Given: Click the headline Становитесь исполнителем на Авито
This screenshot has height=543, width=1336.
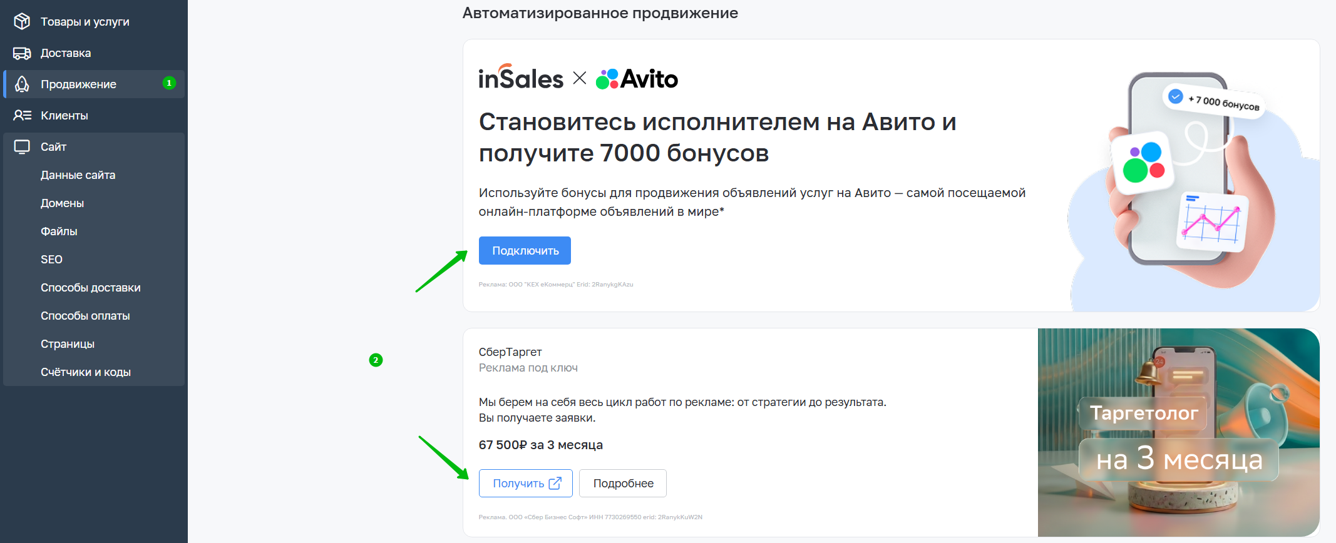Looking at the screenshot, I should click(717, 137).
